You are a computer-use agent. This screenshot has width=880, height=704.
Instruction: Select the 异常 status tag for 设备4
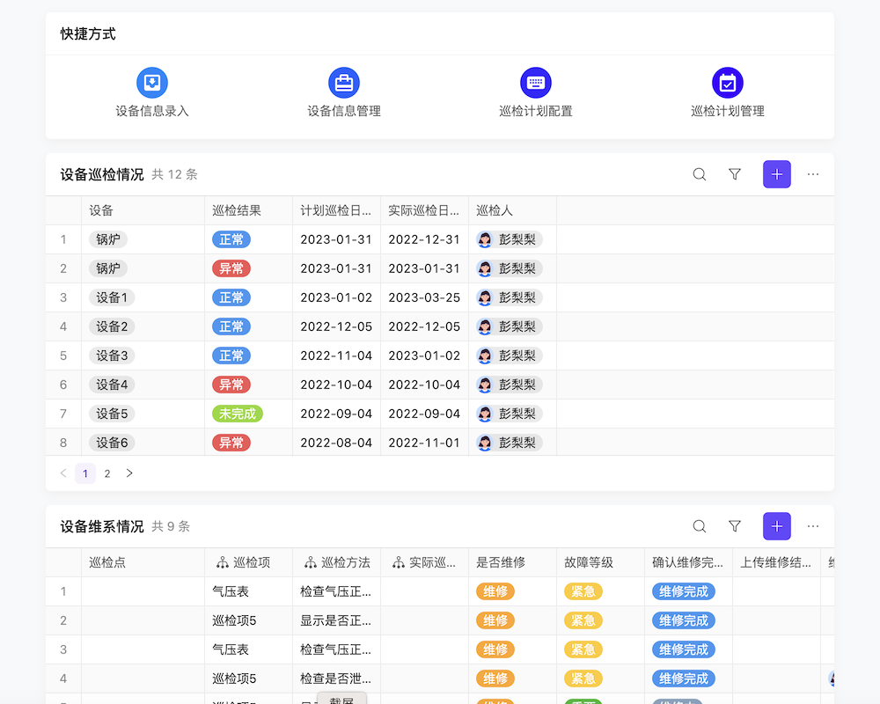(231, 385)
